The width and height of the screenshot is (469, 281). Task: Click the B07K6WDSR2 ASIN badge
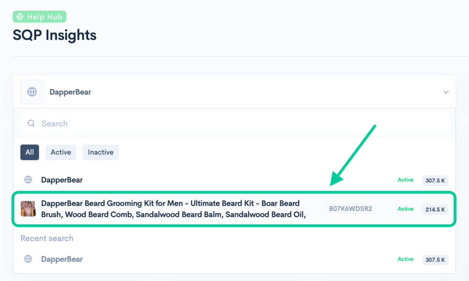point(350,209)
